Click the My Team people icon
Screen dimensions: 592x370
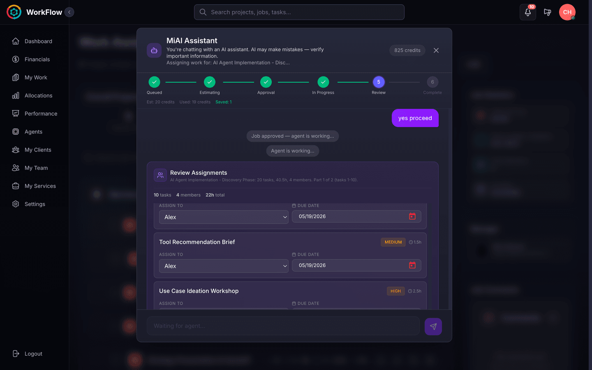(x=16, y=168)
